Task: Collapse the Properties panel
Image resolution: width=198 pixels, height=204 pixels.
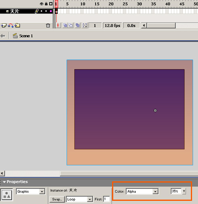Action: point(4,182)
